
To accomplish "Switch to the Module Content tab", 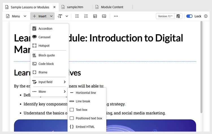I will [112, 7].
